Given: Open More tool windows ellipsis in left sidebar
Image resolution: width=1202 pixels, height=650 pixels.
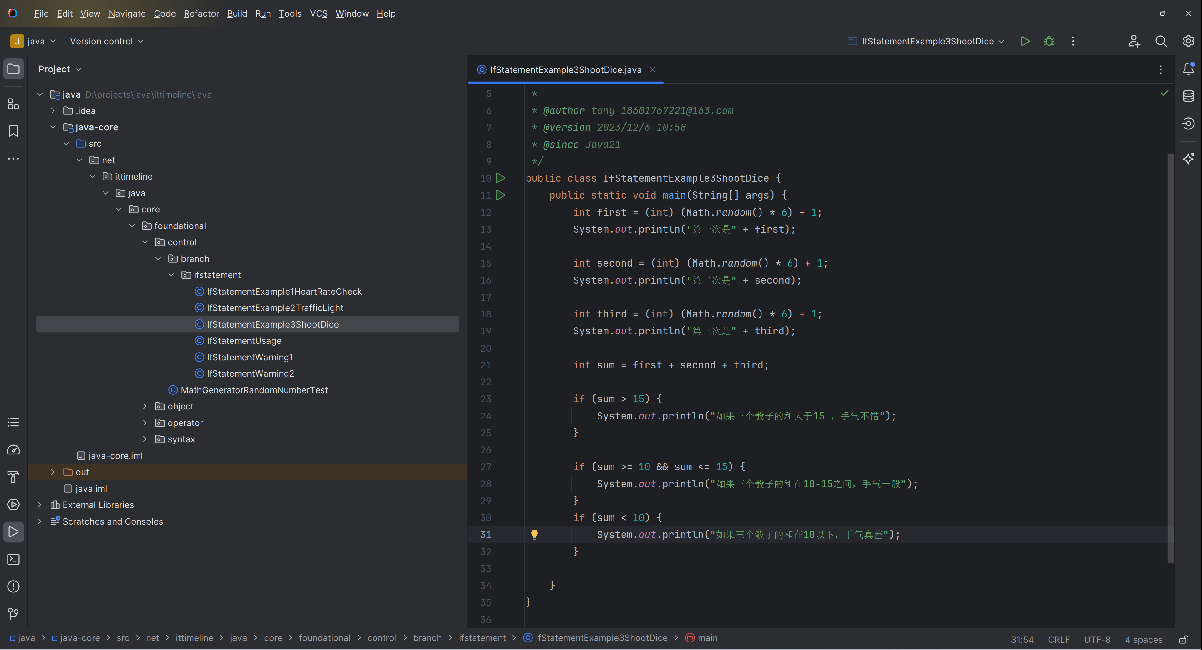Looking at the screenshot, I should pyautogui.click(x=13, y=159).
